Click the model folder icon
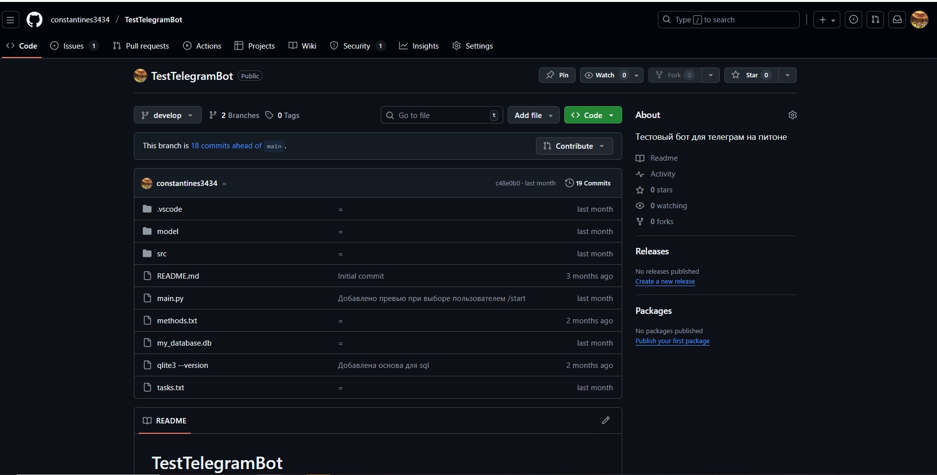937x475 pixels. coord(147,231)
